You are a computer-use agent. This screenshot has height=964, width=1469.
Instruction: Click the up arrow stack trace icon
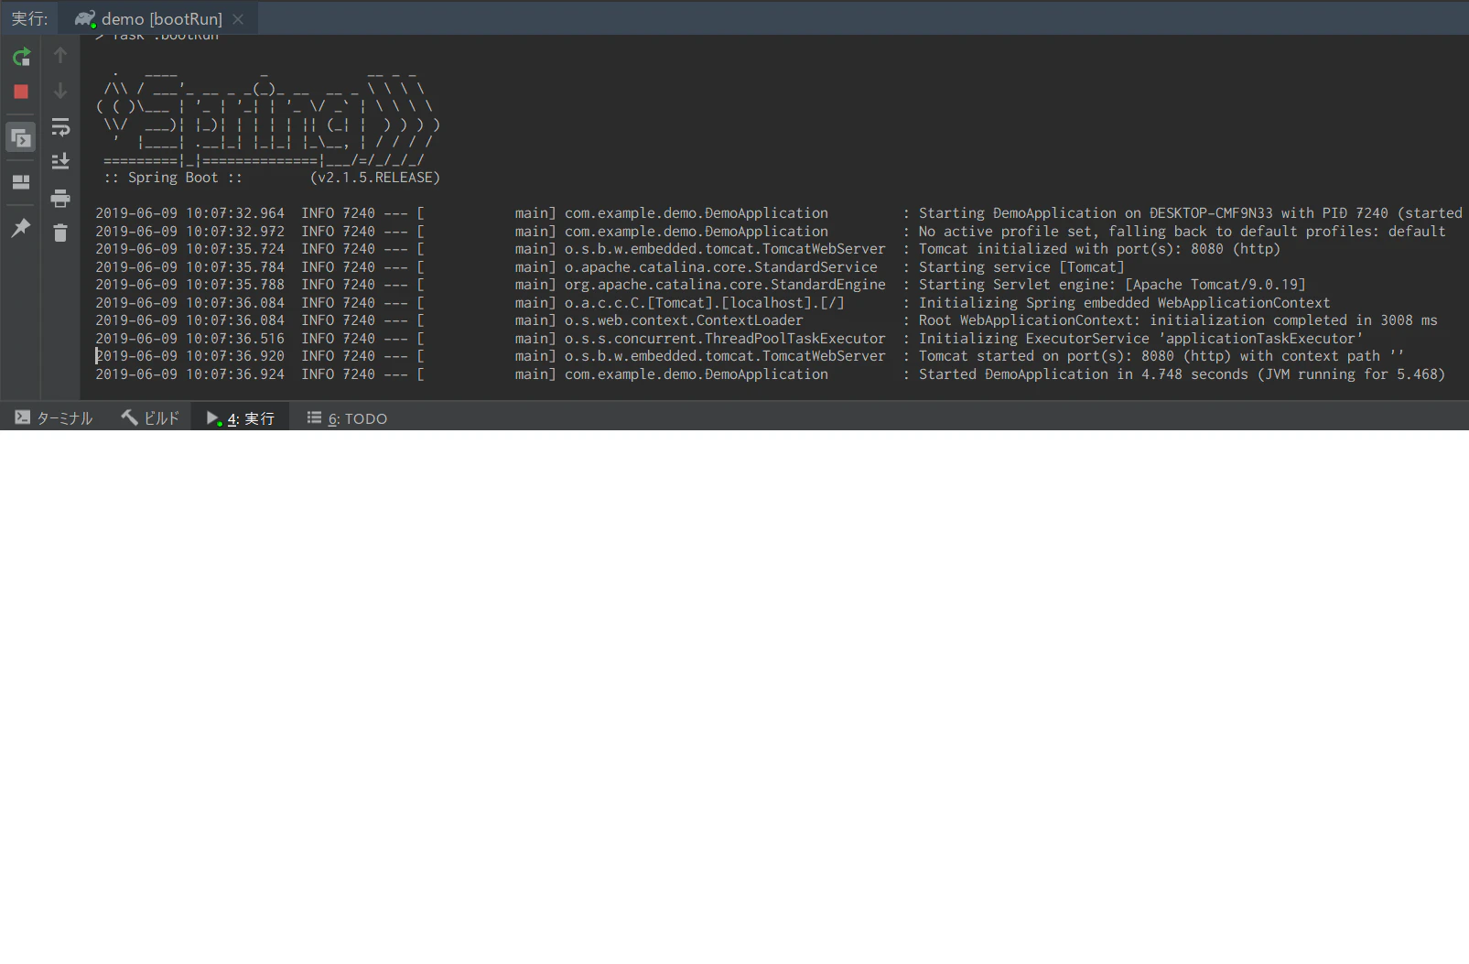click(60, 55)
